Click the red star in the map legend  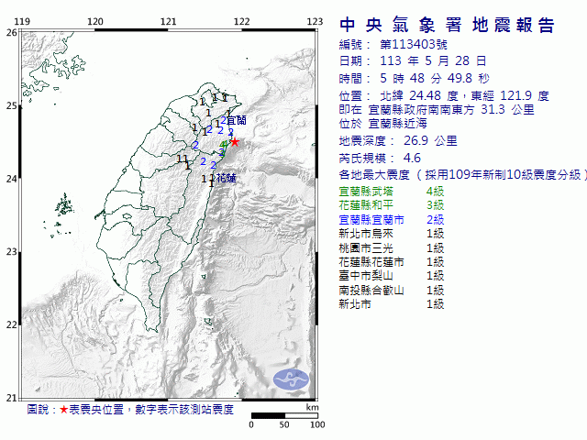click(x=63, y=410)
